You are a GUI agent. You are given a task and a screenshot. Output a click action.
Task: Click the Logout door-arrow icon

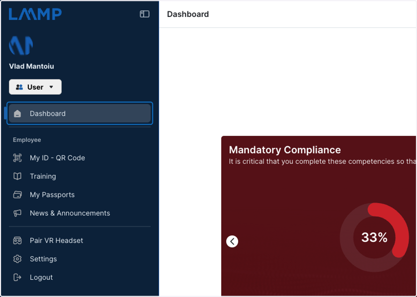point(17,277)
